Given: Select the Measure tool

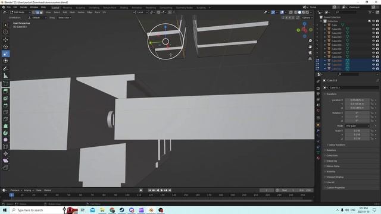Looking at the screenshot, I should click(5, 76).
